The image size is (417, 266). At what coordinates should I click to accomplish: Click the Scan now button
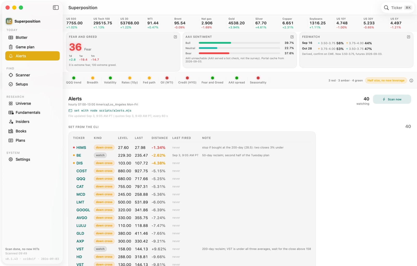(x=392, y=99)
